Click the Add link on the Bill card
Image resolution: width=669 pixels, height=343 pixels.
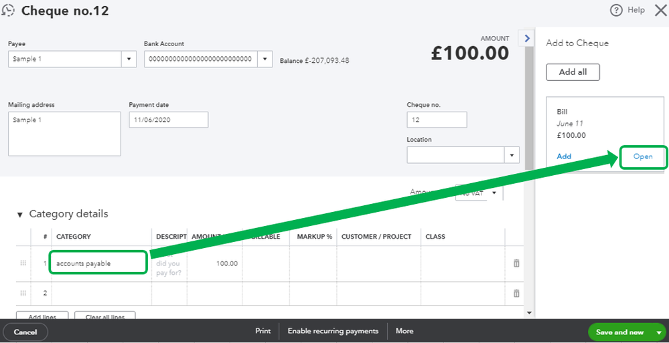pyautogui.click(x=564, y=156)
